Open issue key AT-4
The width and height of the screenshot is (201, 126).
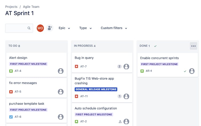18,71
